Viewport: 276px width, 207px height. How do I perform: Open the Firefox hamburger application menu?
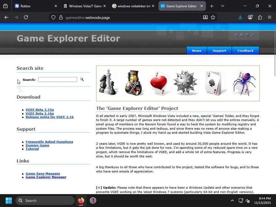pyautogui.click(x=270, y=17)
